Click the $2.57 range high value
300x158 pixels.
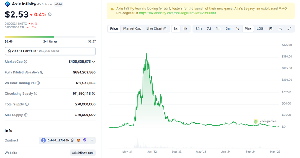click(x=92, y=41)
